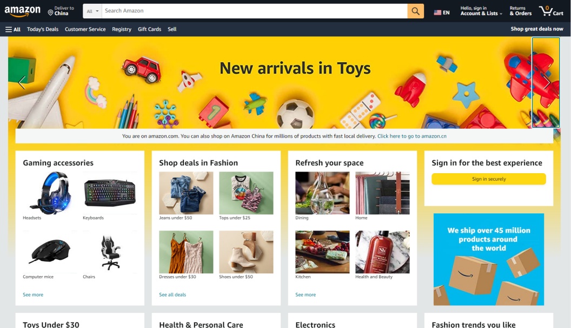Click the orange search magnifier button
Screen dimensions: 571x328
pos(415,11)
